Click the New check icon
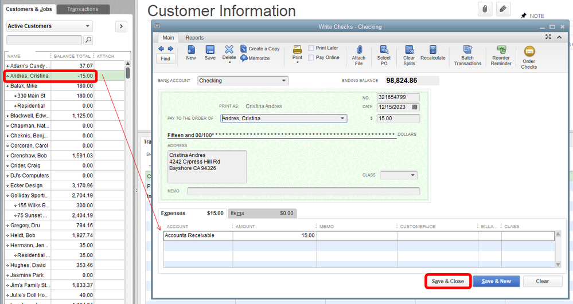The image size is (573, 304). click(x=191, y=53)
